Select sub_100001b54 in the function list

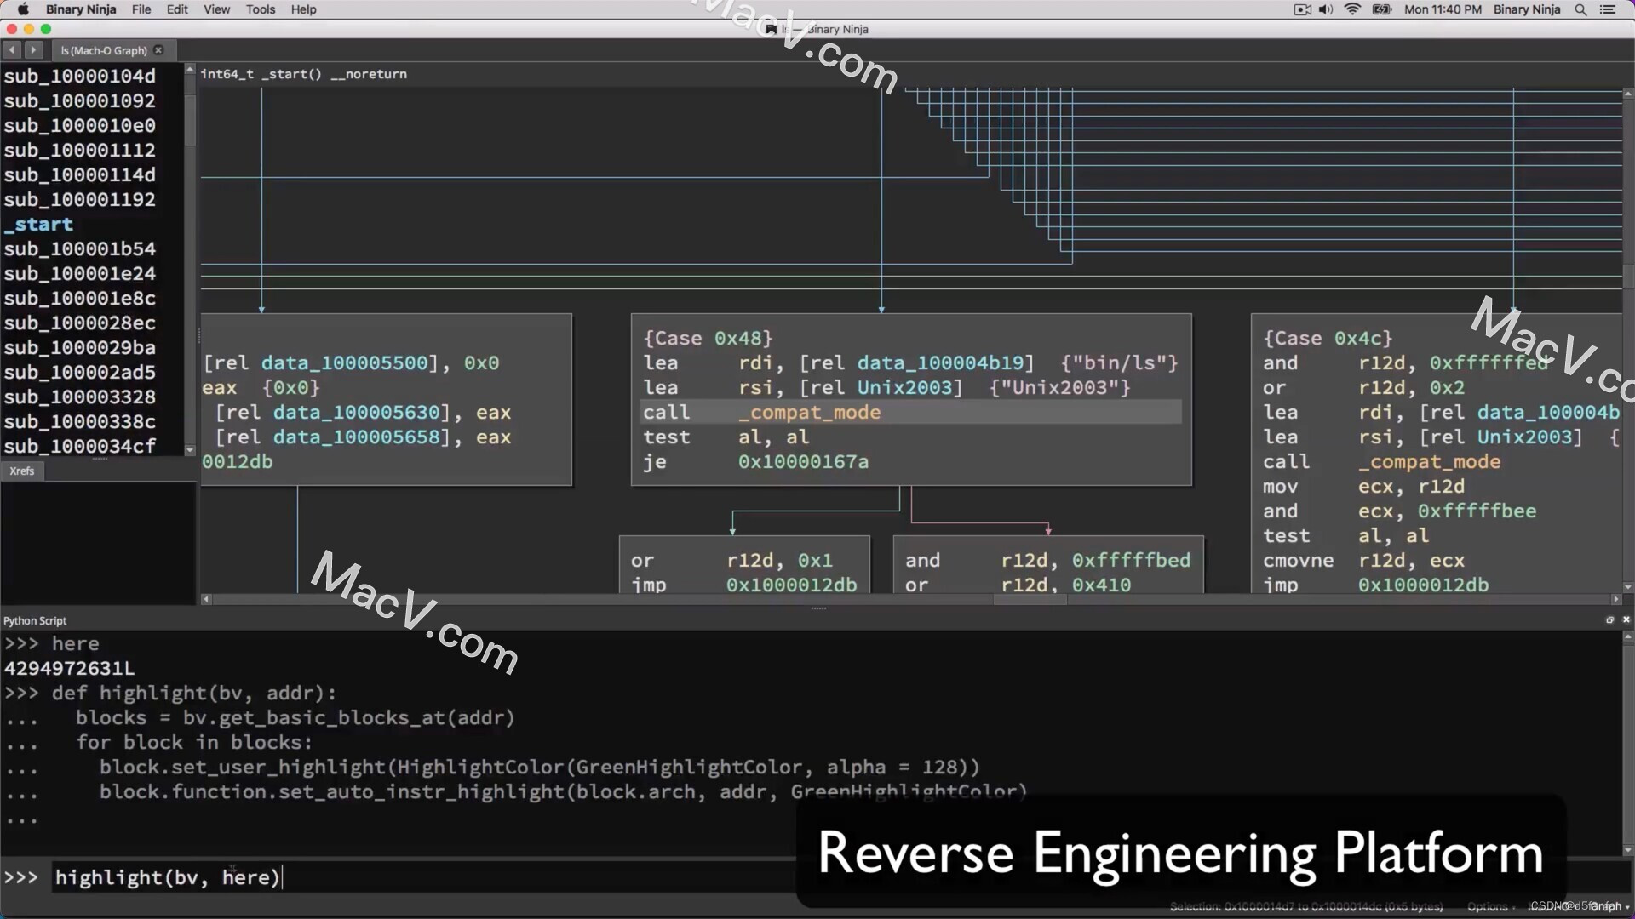click(x=80, y=248)
